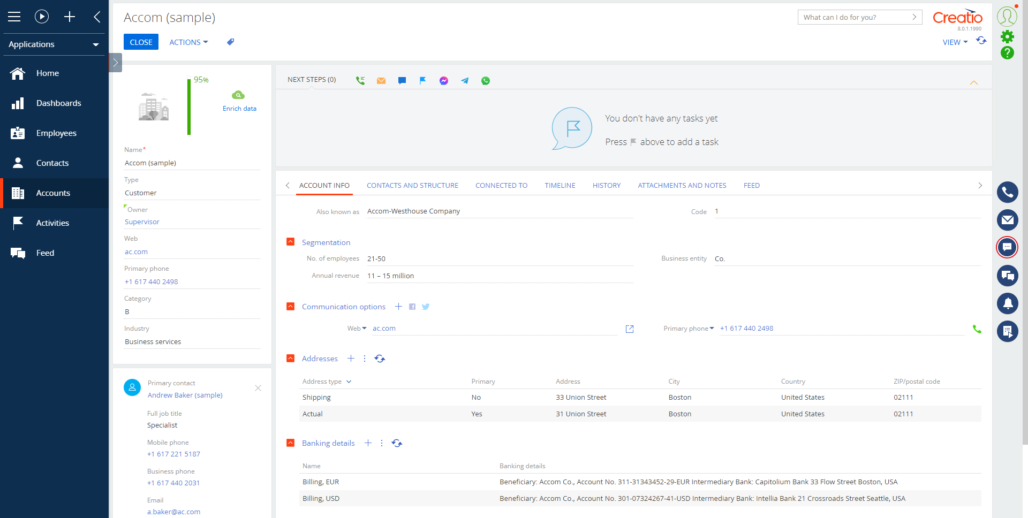The image size is (1028, 518).
Task: Compose an email from Next Steps
Action: (x=381, y=80)
